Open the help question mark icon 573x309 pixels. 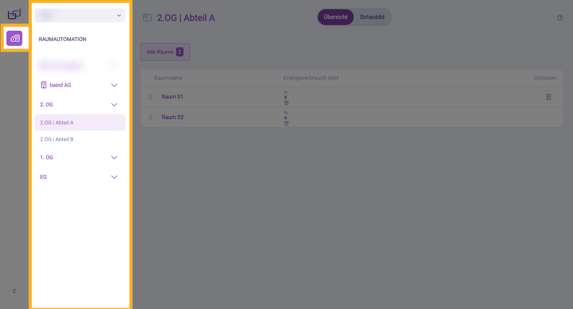[x=560, y=18]
